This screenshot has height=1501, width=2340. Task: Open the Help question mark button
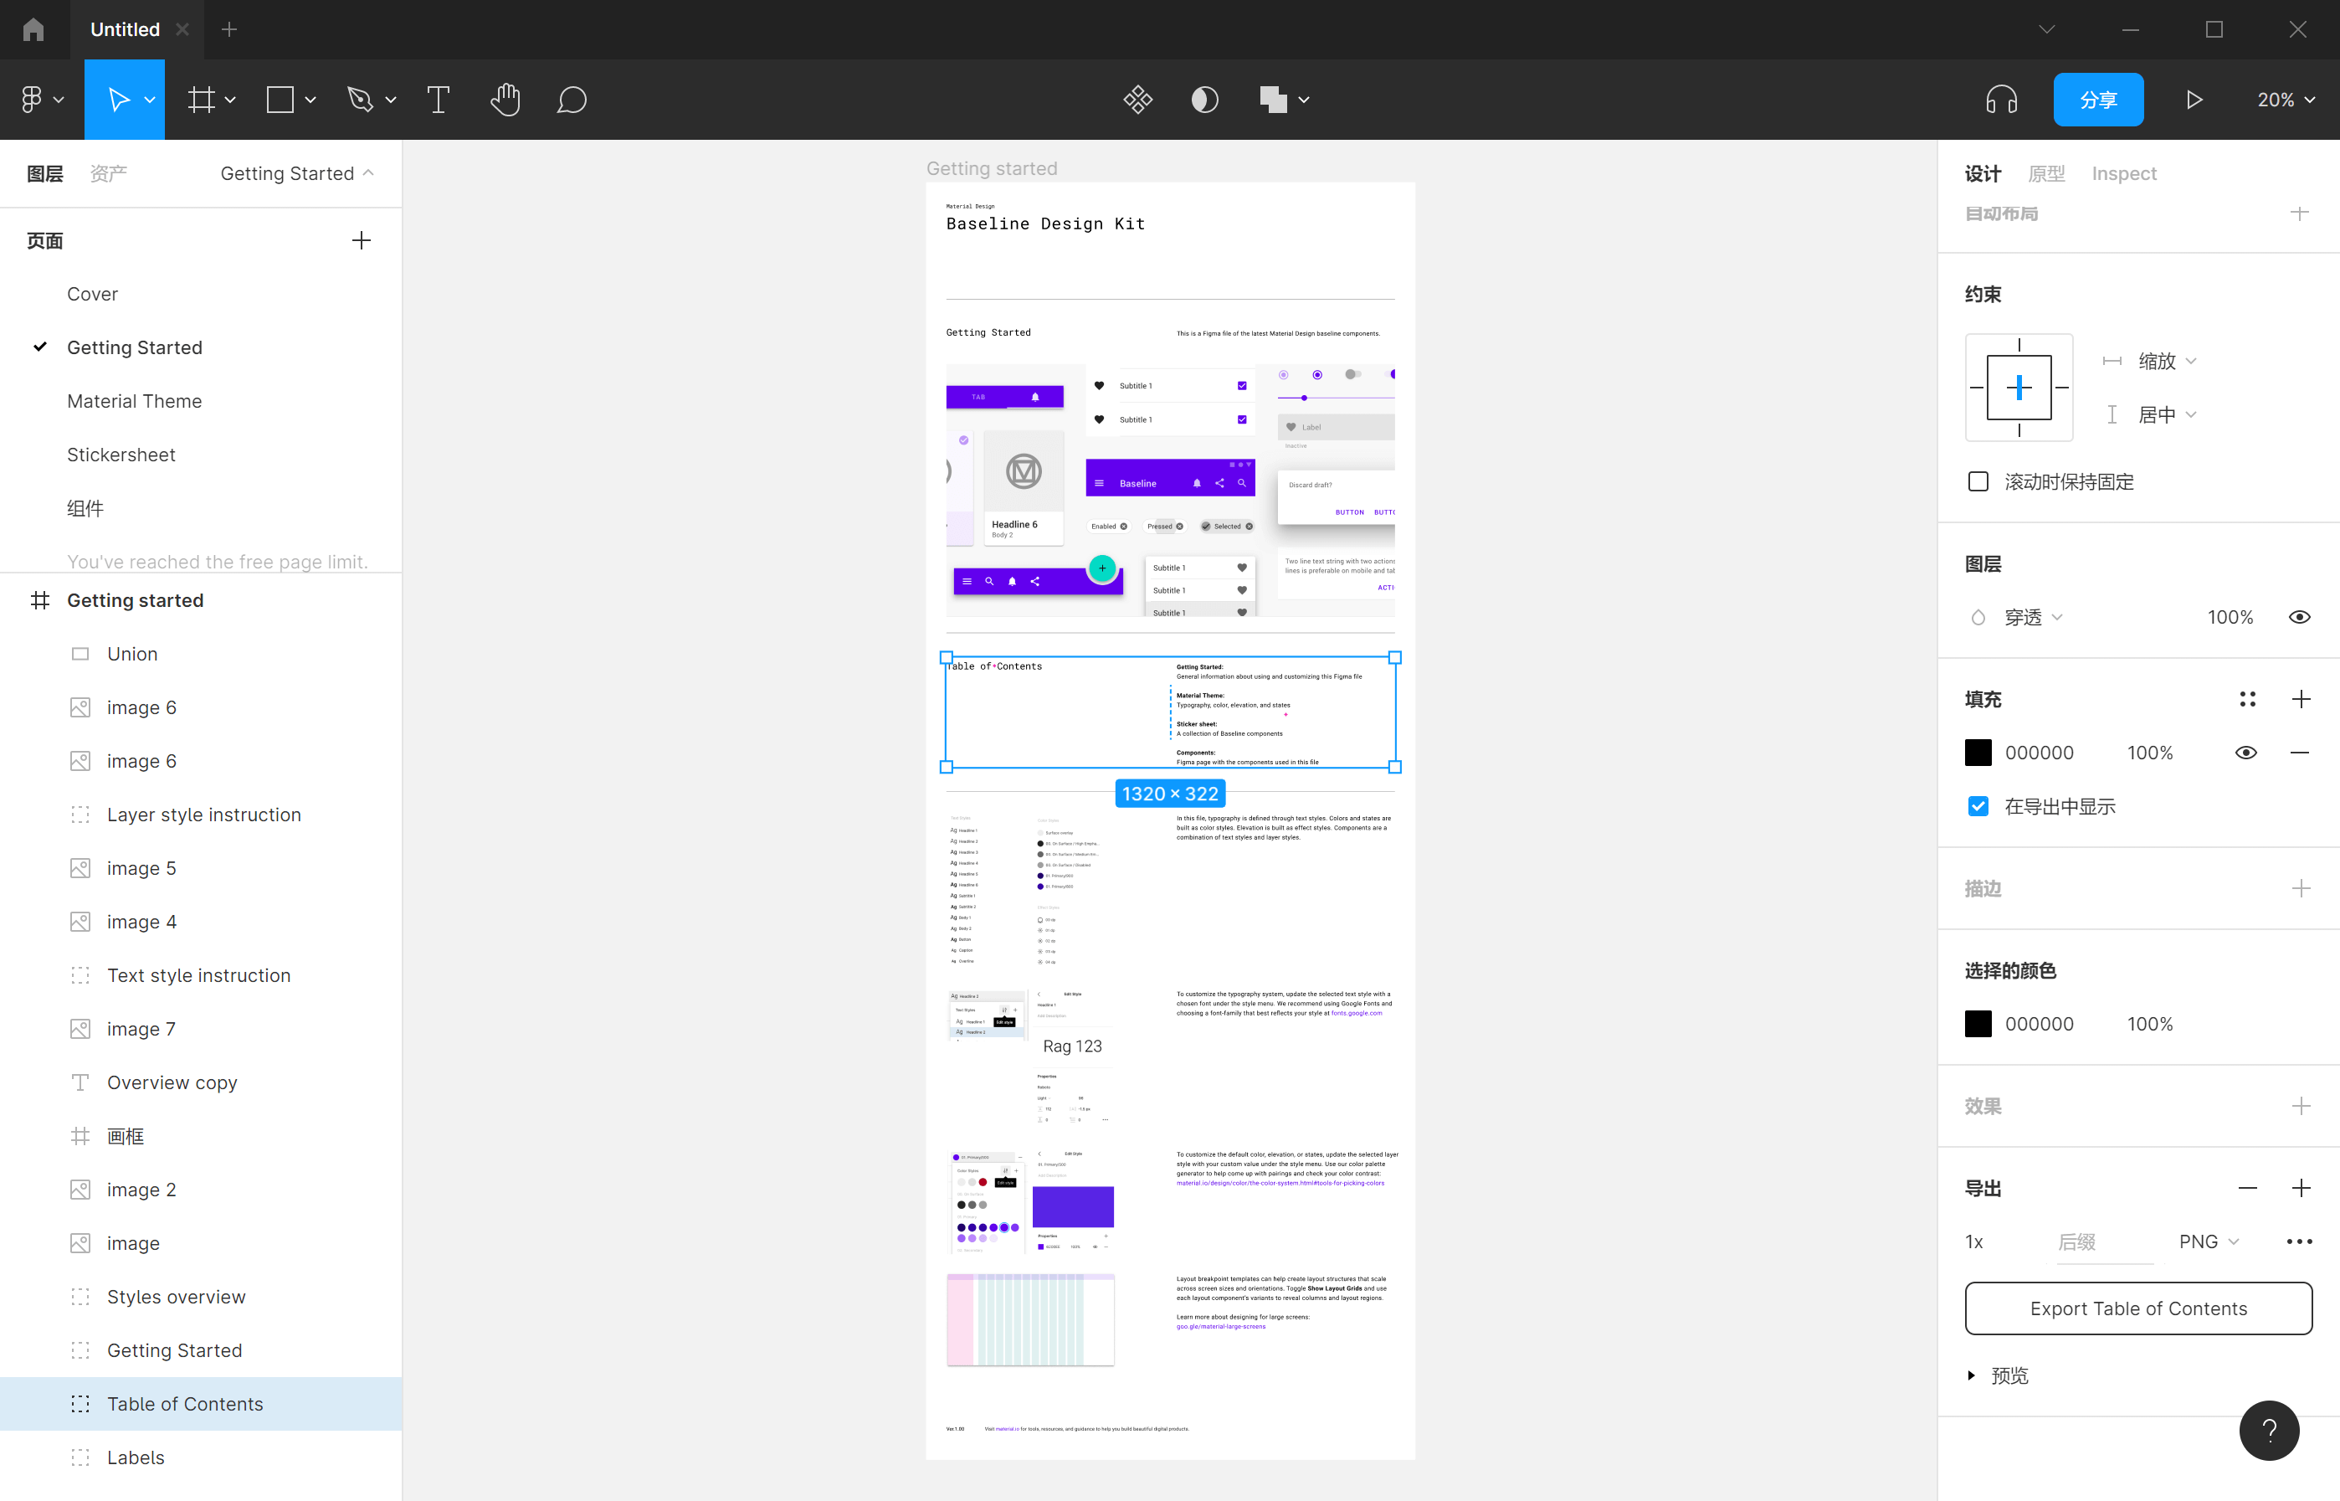(x=2269, y=1430)
